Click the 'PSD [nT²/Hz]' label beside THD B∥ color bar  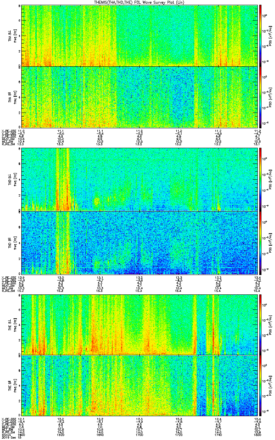[x=270, y=242]
